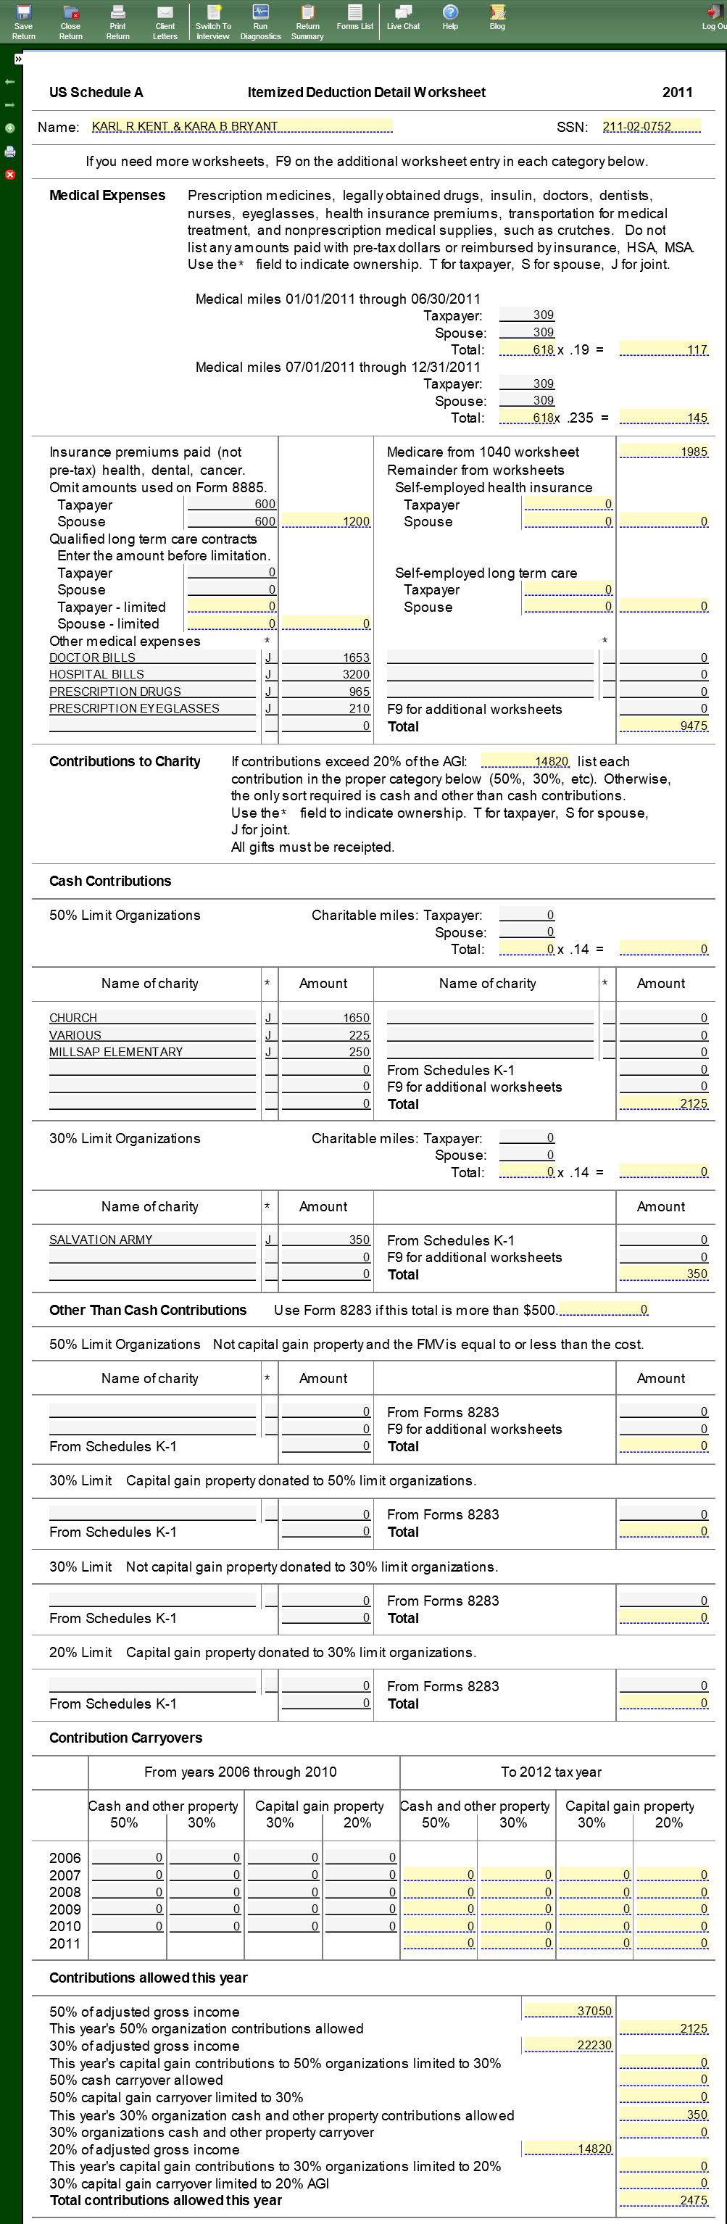Click the Close Return icon

click(x=71, y=22)
